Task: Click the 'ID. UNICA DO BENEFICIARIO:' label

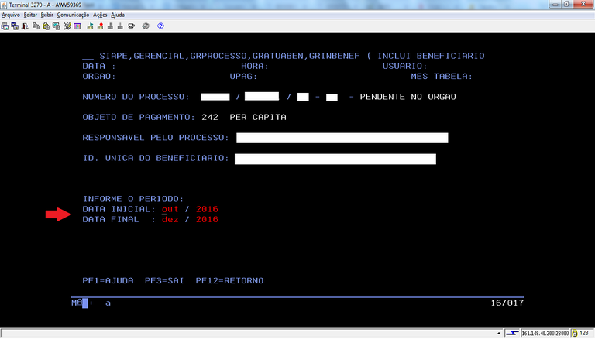Action: [156, 158]
